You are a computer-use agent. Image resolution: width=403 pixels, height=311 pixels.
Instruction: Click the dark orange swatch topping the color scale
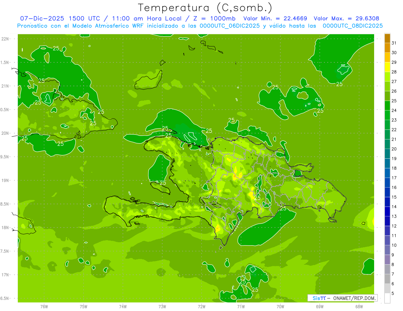point(388,38)
